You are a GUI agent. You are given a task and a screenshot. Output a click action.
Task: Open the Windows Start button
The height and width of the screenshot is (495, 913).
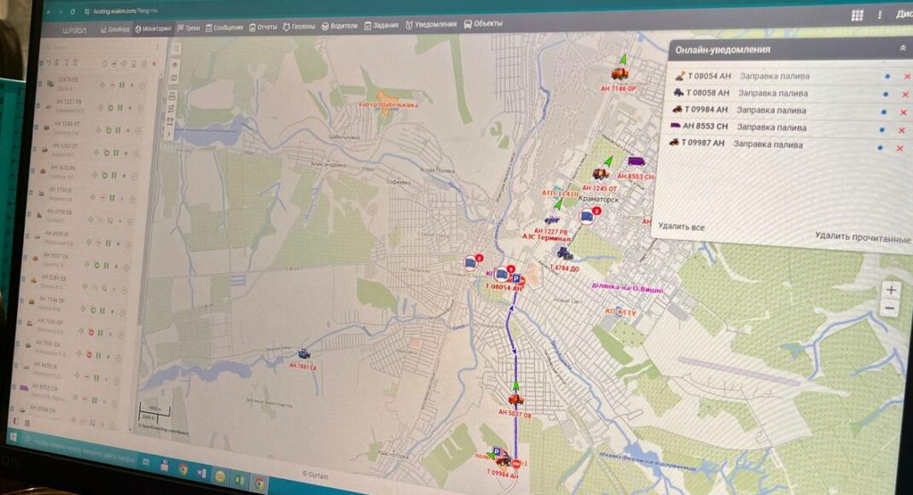pyautogui.click(x=14, y=437)
